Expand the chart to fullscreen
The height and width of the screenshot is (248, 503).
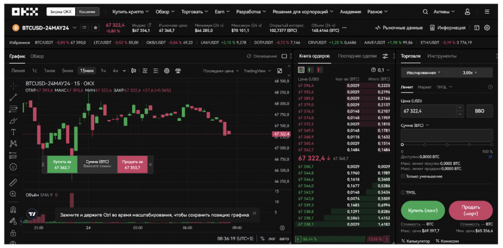coord(279,71)
